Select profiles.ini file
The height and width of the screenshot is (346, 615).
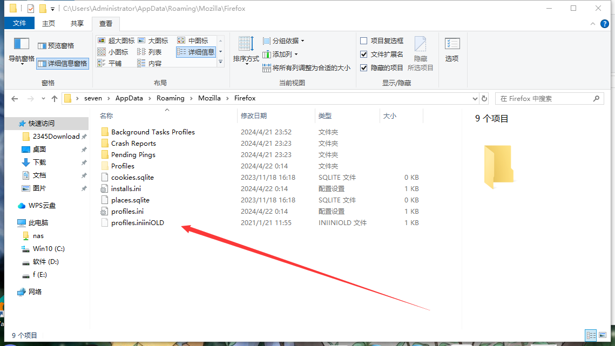pos(127,212)
